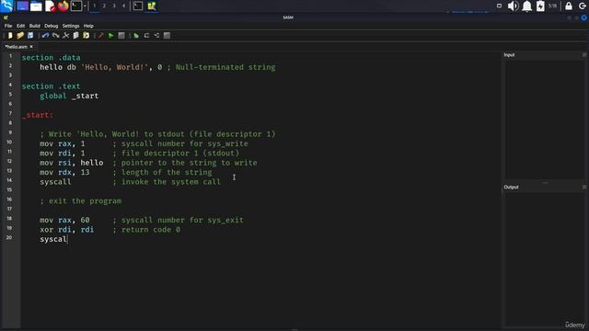Close the hello.asm tab
589x331 pixels.
[31, 47]
